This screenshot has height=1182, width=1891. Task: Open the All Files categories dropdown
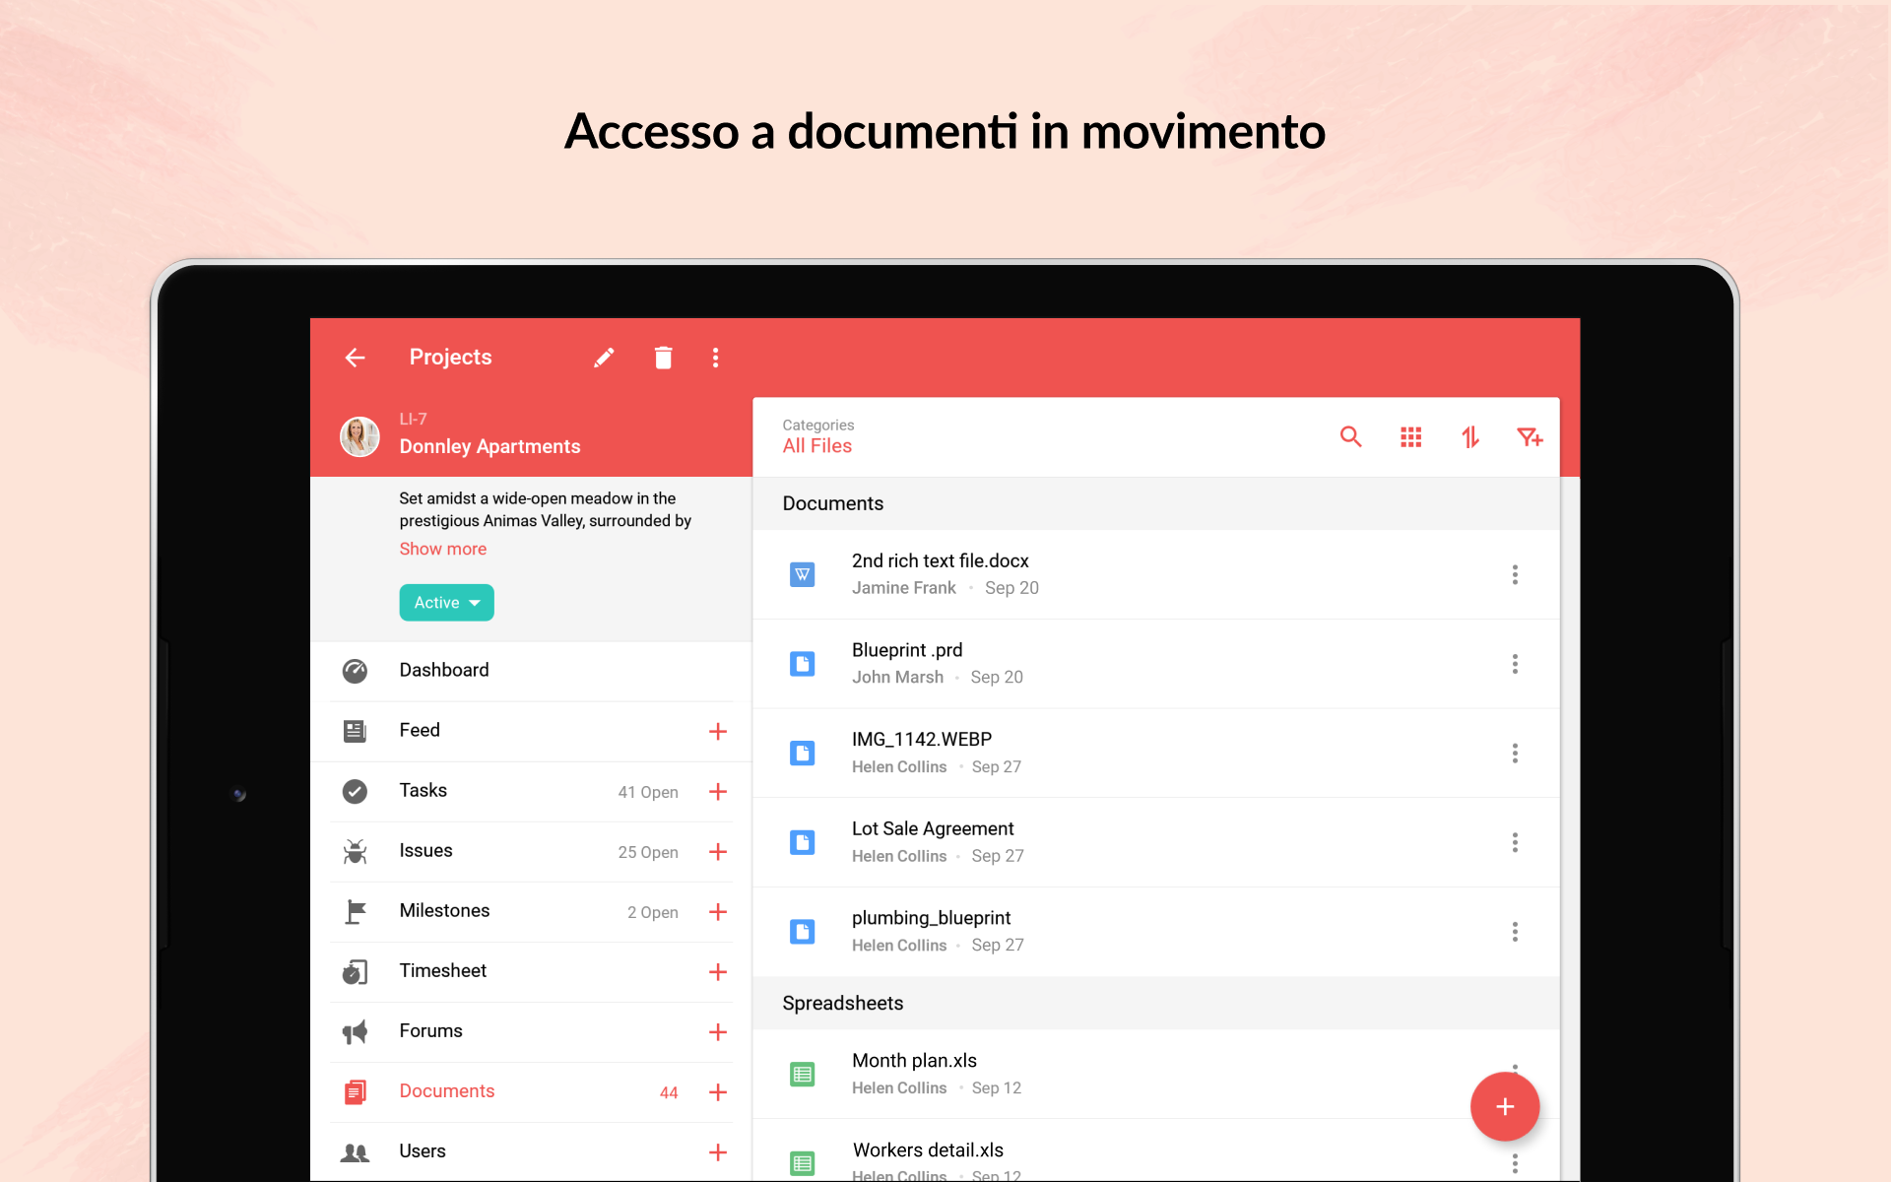[817, 436]
